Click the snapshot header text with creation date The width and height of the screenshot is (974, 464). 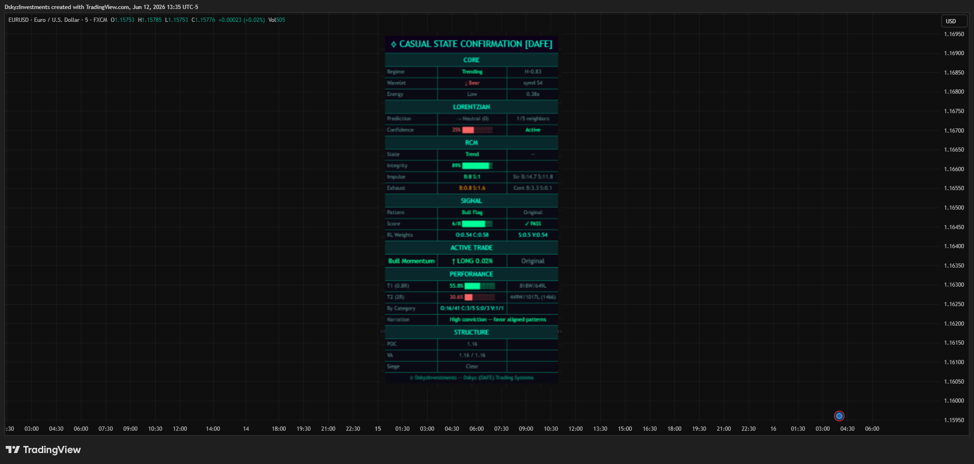101,7
